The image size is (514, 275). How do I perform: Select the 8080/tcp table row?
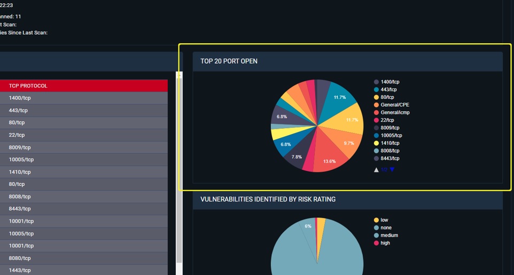pyautogui.click(x=83, y=258)
